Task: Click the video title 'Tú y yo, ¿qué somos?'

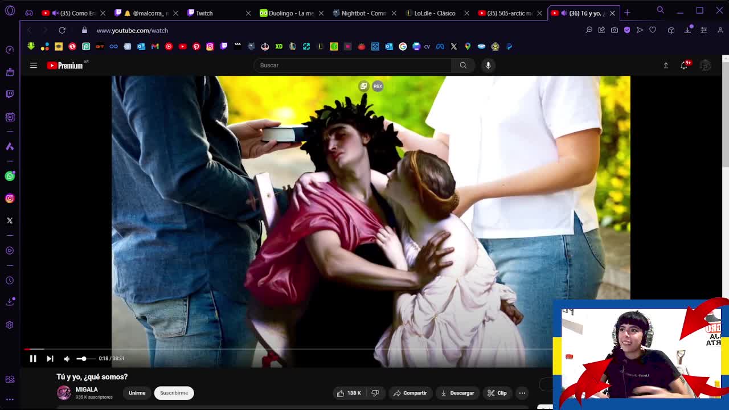Action: point(92,377)
